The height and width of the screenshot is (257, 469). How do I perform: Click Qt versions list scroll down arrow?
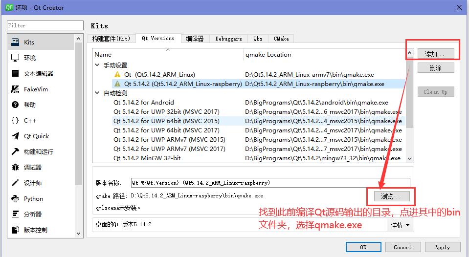click(409, 159)
